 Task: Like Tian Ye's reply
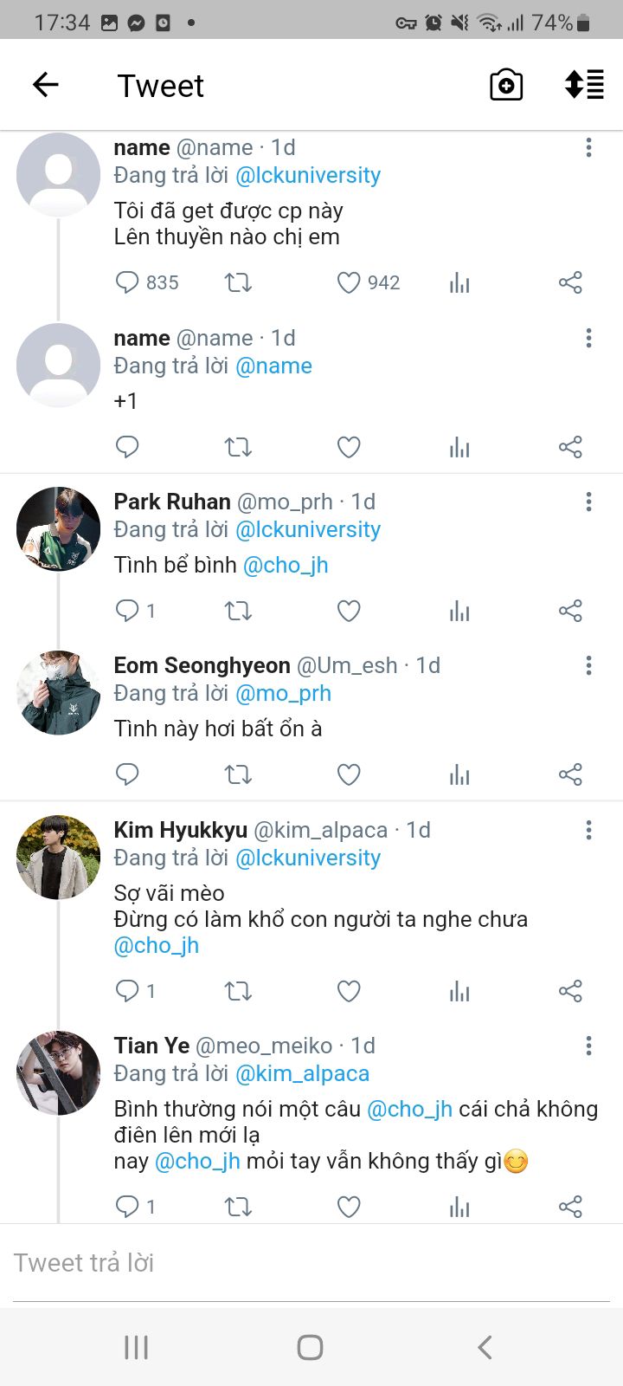[349, 1206]
